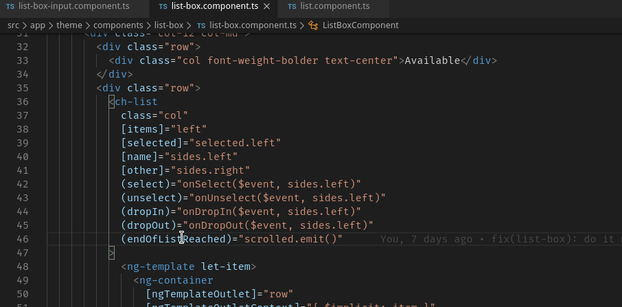Click [ngTemplateOutlet] binding on line 50

click(x=200, y=294)
